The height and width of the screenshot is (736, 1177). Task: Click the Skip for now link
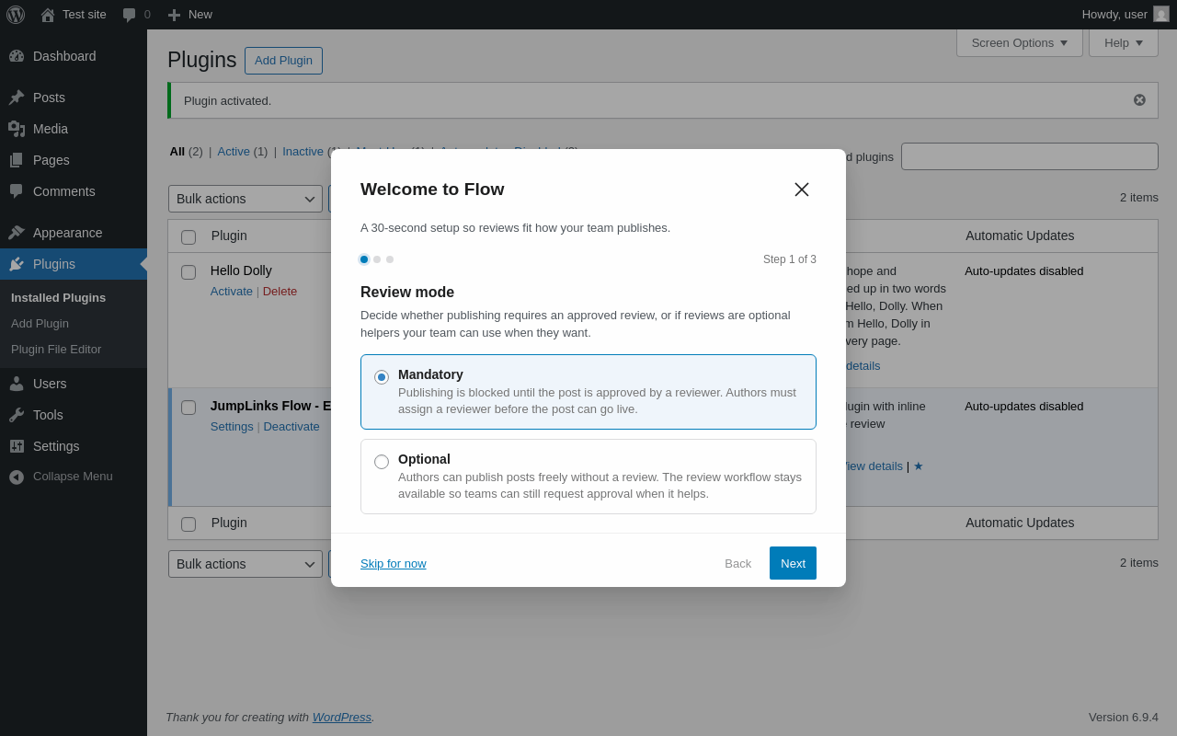pyautogui.click(x=394, y=563)
